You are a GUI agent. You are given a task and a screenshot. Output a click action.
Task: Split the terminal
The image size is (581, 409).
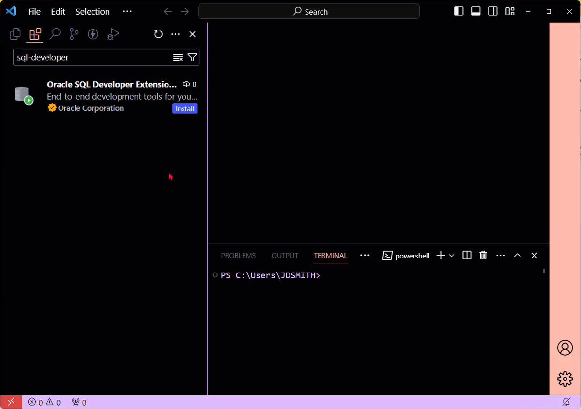click(x=467, y=255)
